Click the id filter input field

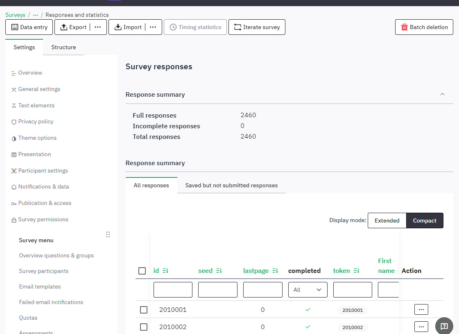pyautogui.click(x=173, y=290)
